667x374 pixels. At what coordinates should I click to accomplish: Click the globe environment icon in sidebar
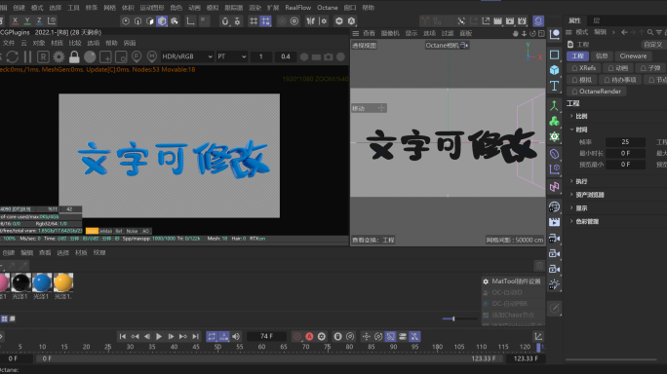[x=554, y=207]
